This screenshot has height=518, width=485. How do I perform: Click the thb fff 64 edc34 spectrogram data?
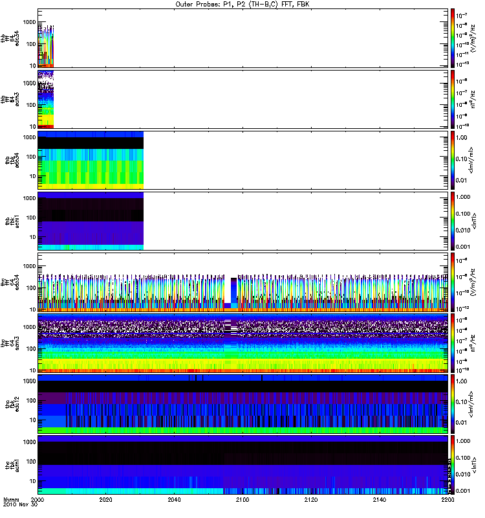[46, 46]
